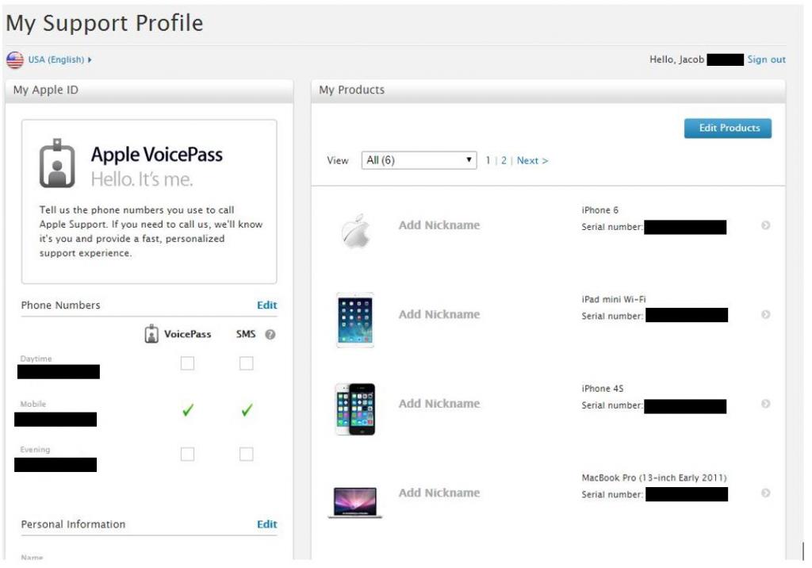Image resolution: width=812 pixels, height=568 pixels.
Task: Click MacBook Pro (13-inch Early 2011) name
Action: pyautogui.click(x=654, y=478)
